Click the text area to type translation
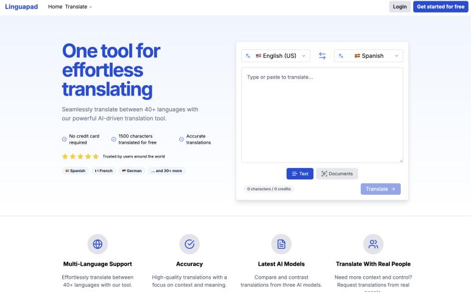471x292 pixels. (322, 114)
